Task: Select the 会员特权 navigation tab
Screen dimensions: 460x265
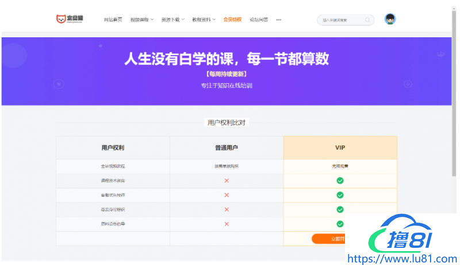Action: coord(232,20)
